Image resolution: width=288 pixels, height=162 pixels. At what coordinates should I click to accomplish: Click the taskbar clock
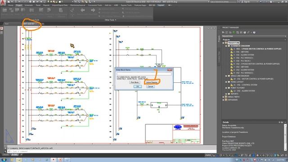tap(281, 160)
